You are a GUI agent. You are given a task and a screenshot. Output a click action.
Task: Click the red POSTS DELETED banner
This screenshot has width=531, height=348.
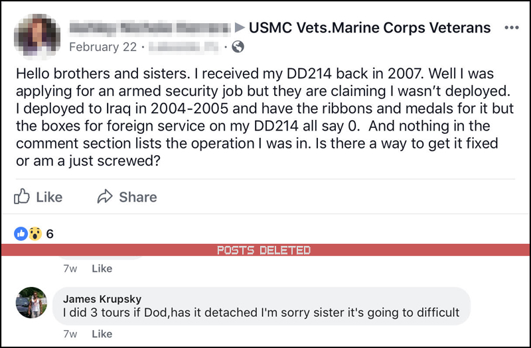[264, 250]
